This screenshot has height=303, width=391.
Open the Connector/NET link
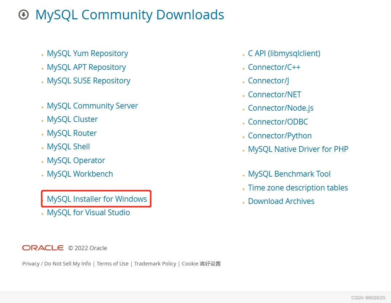click(274, 95)
